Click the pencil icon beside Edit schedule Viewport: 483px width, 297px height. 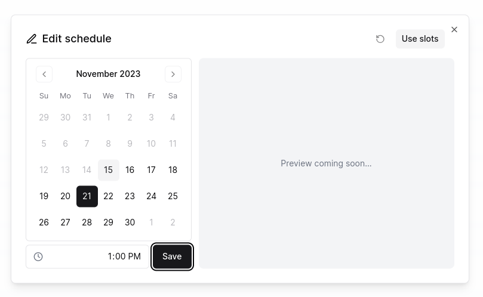click(x=32, y=39)
